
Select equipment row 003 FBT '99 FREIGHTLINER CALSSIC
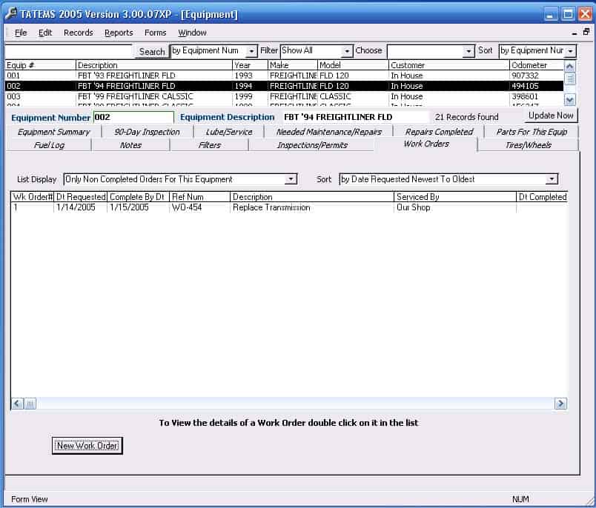tap(285, 96)
